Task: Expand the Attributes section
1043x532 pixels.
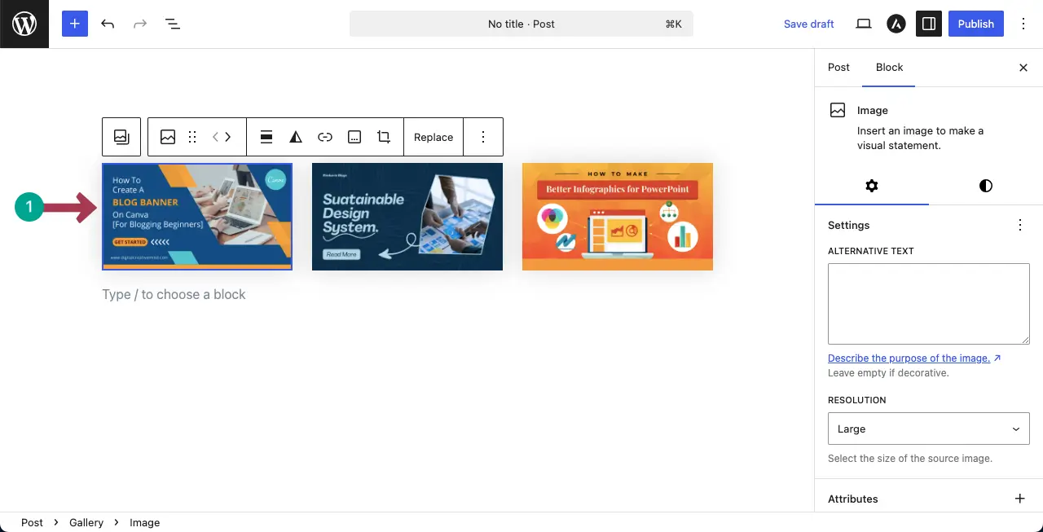Action: click(1019, 499)
